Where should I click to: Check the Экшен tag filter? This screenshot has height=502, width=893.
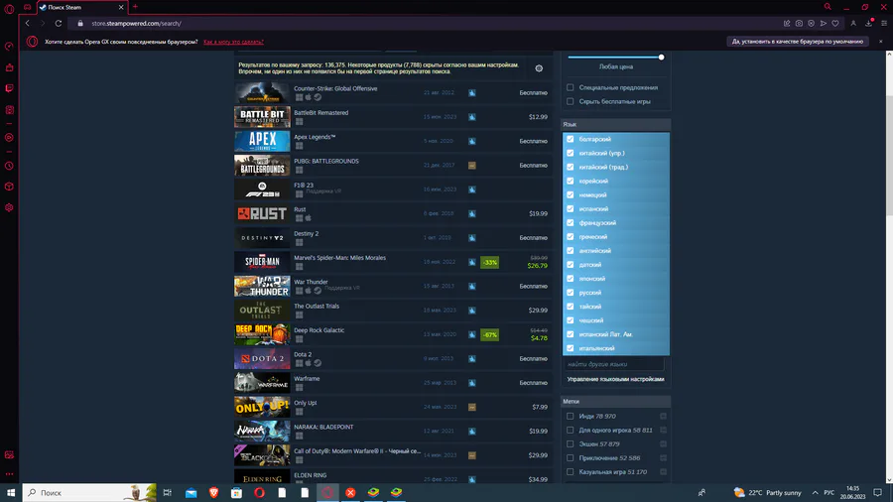[x=571, y=443]
